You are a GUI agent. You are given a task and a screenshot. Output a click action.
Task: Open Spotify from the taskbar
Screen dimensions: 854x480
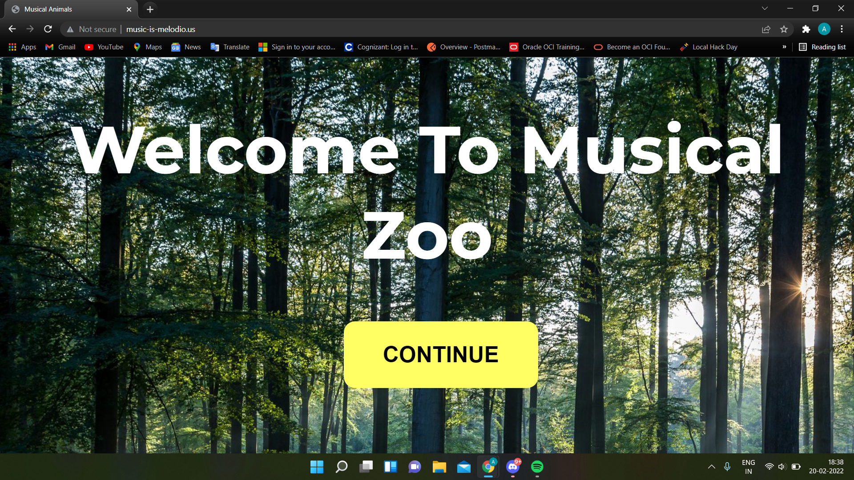(537, 467)
